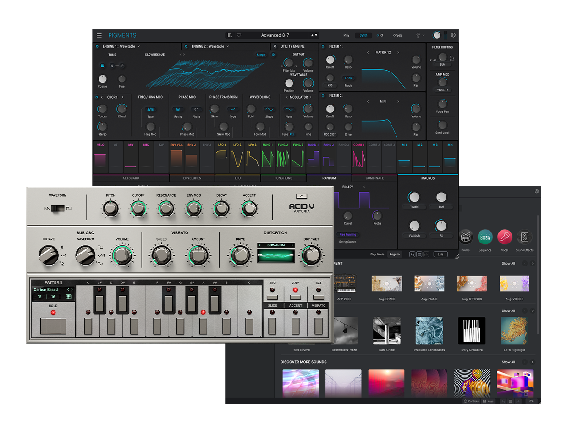
Task: Click the pattern keyboard icon in Acid V
Action: [69, 297]
